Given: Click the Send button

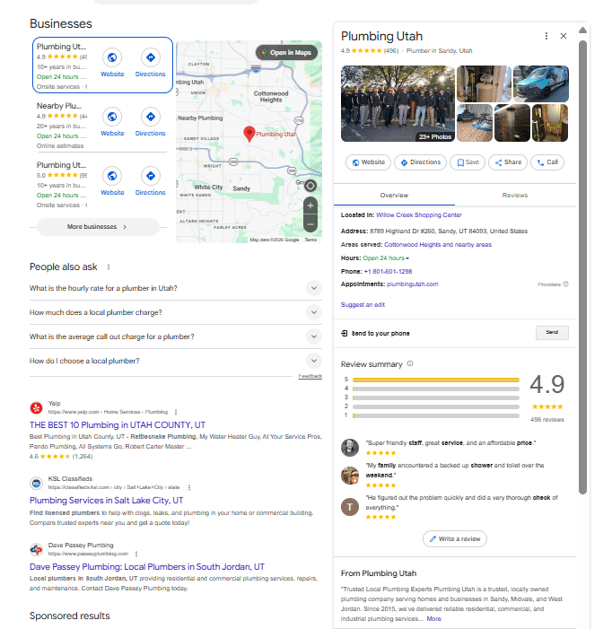Looking at the screenshot, I should pyautogui.click(x=552, y=333).
